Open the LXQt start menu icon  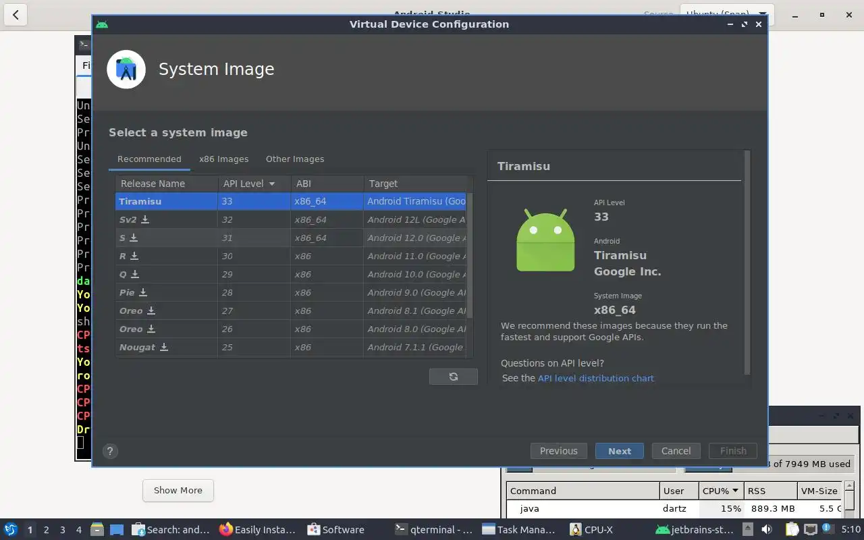point(10,529)
